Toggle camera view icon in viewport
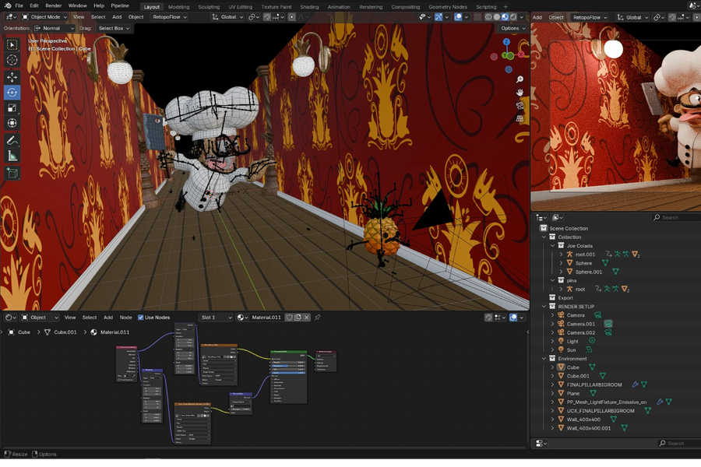Screen dimensions: 701x467 [520, 106]
